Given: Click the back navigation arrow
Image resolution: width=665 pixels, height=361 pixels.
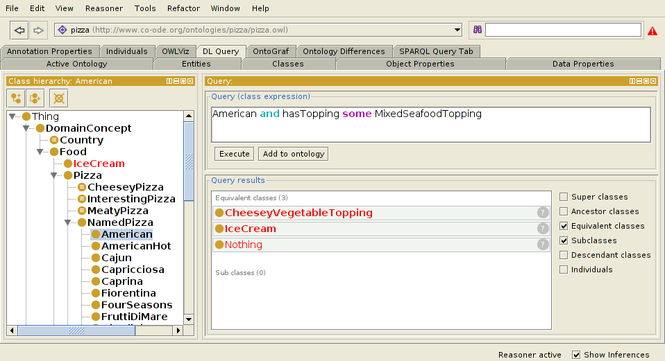Looking at the screenshot, I should coord(19,30).
